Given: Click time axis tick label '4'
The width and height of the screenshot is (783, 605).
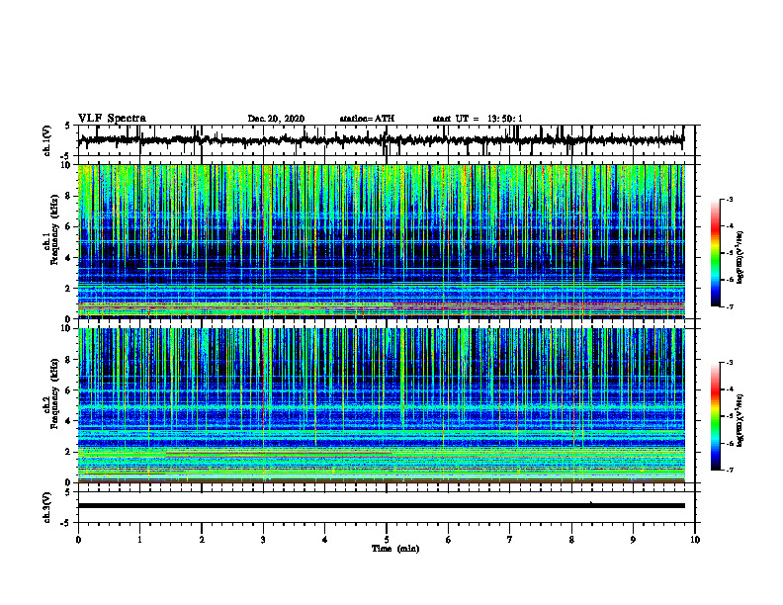Looking at the screenshot, I should [325, 540].
